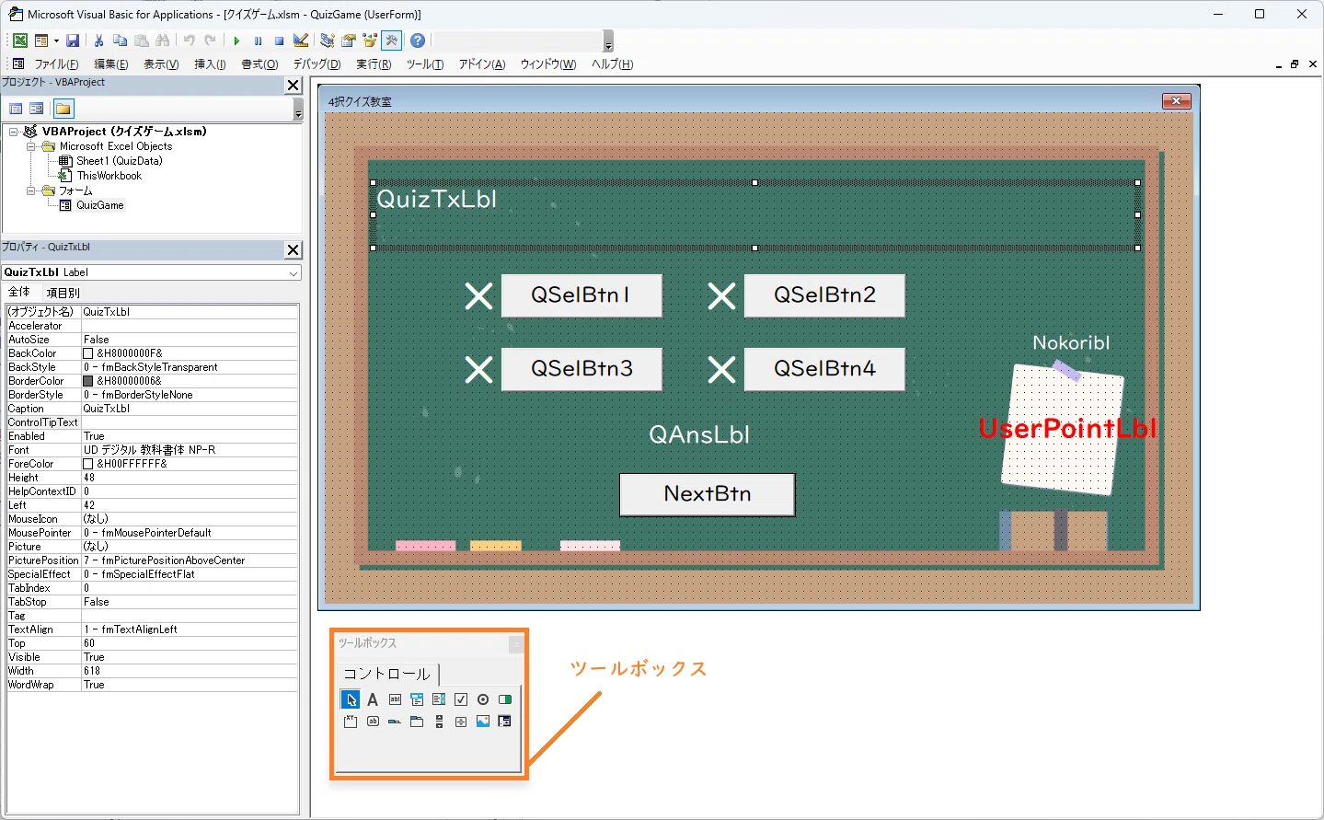
Task: Click the BorderColor swatch in Properties
Action: click(88, 381)
